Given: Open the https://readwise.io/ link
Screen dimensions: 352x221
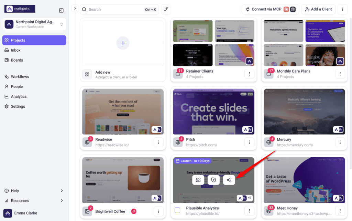Looking at the screenshot, I should tap(112, 145).
